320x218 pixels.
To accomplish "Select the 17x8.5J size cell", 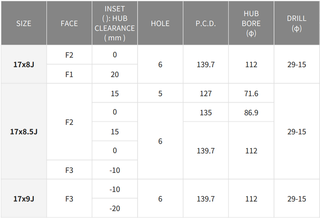I will click(24, 131).
